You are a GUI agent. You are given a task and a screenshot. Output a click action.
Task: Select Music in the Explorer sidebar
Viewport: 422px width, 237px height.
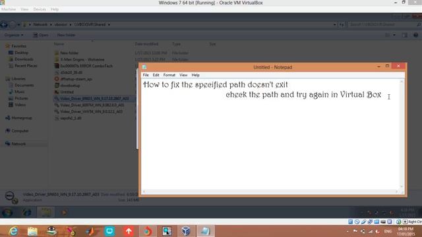[x=19, y=92]
